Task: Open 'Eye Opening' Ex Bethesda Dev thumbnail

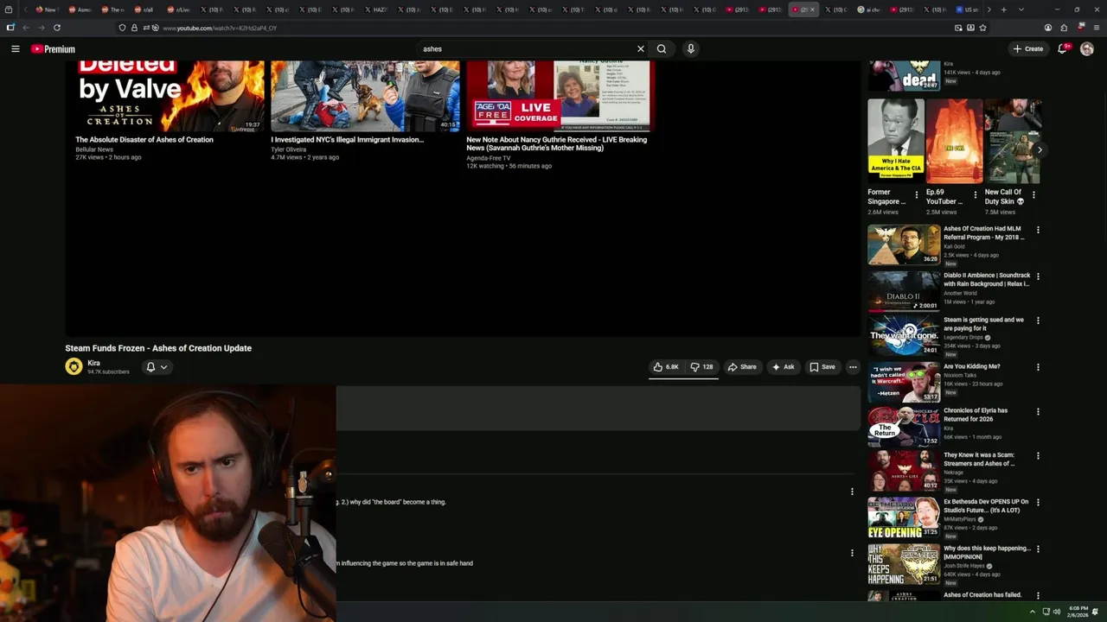Action: point(904,517)
